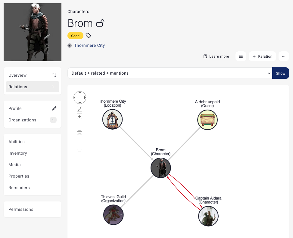Open list view icon beside Relation button
This screenshot has width=293, height=238.
click(241, 56)
